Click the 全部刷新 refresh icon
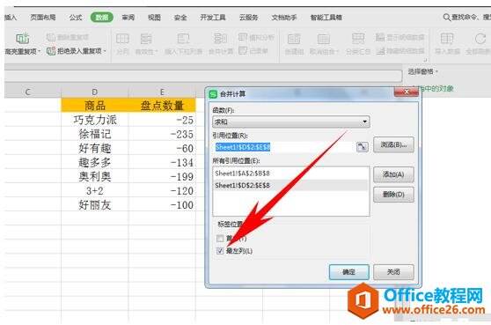Screen dimensions: 491x325 (x=480, y=39)
